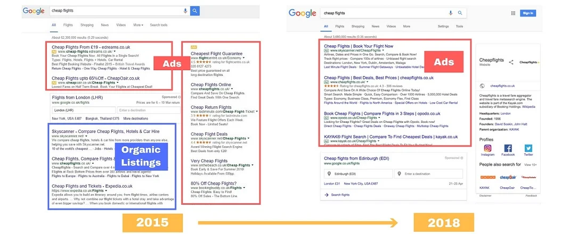Open the 'Cheap Flights and Tickets - Expedia.co.uk' result
Image resolution: width=586 pixels, height=234 pixels.
click(x=92, y=186)
